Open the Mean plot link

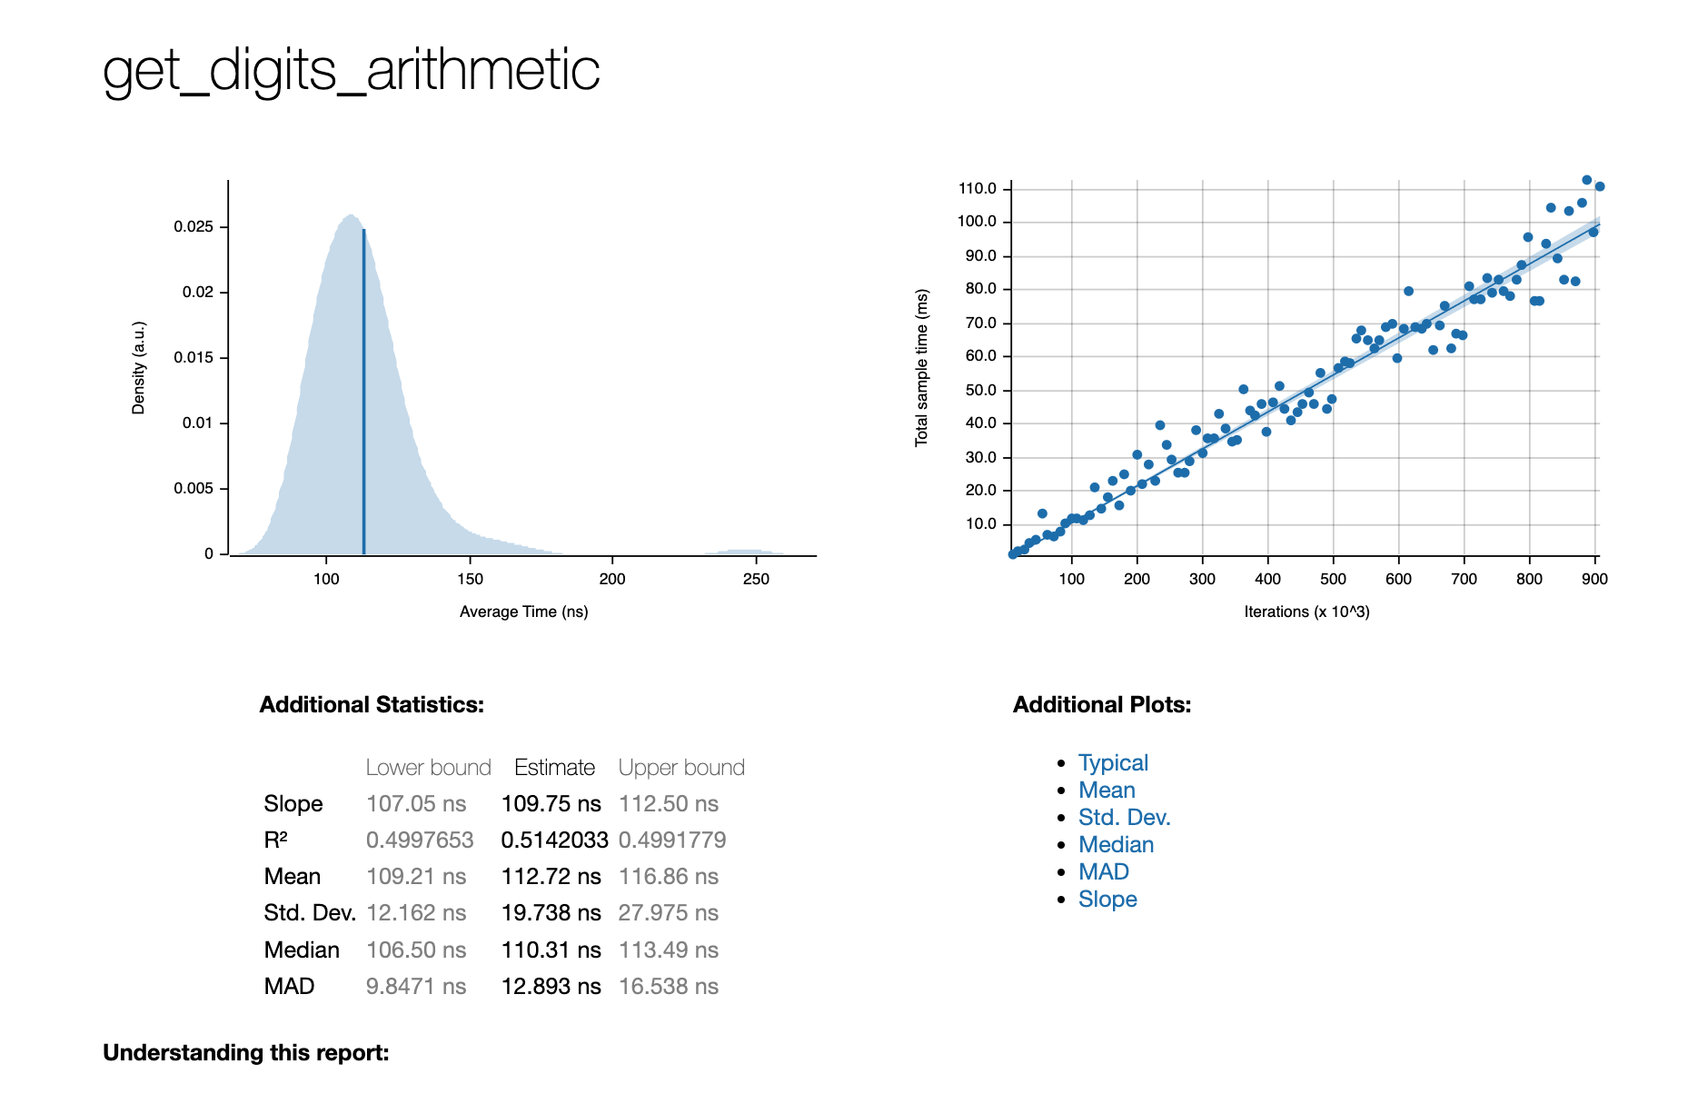click(1107, 791)
